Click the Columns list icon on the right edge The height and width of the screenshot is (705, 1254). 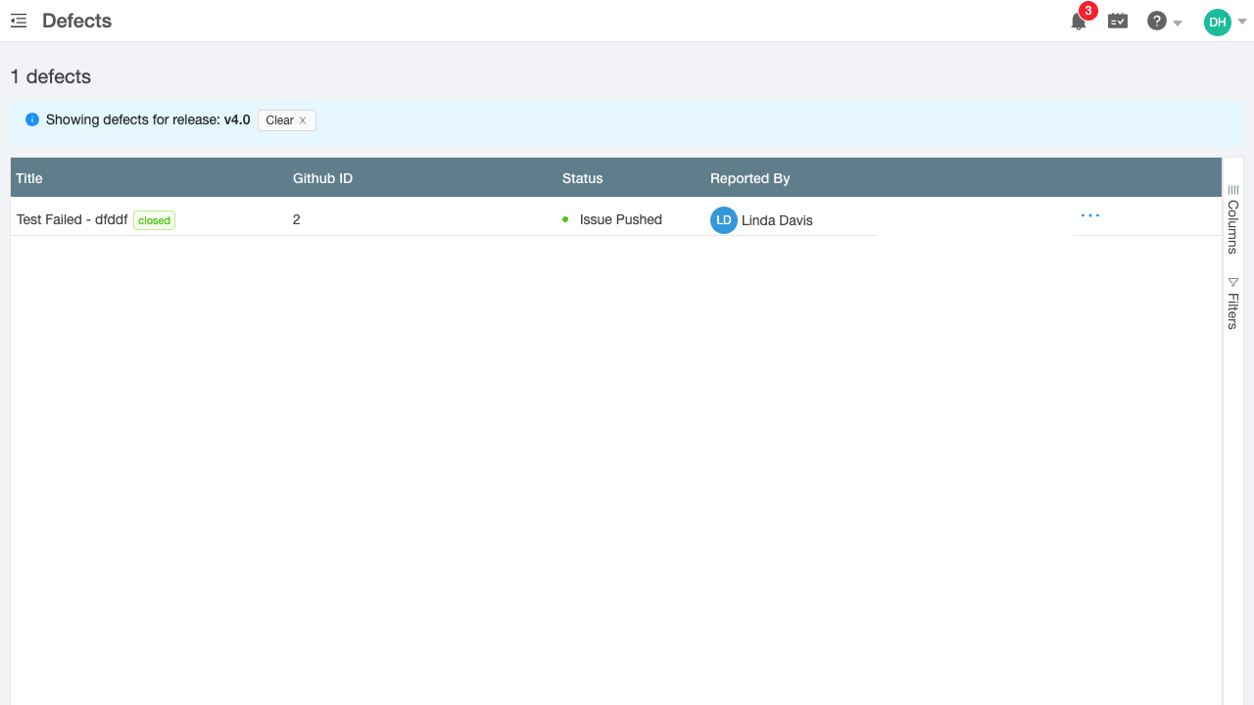pyautogui.click(x=1232, y=190)
